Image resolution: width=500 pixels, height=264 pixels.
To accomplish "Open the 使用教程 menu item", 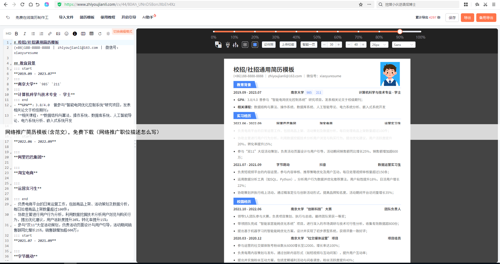I will [108, 17].
